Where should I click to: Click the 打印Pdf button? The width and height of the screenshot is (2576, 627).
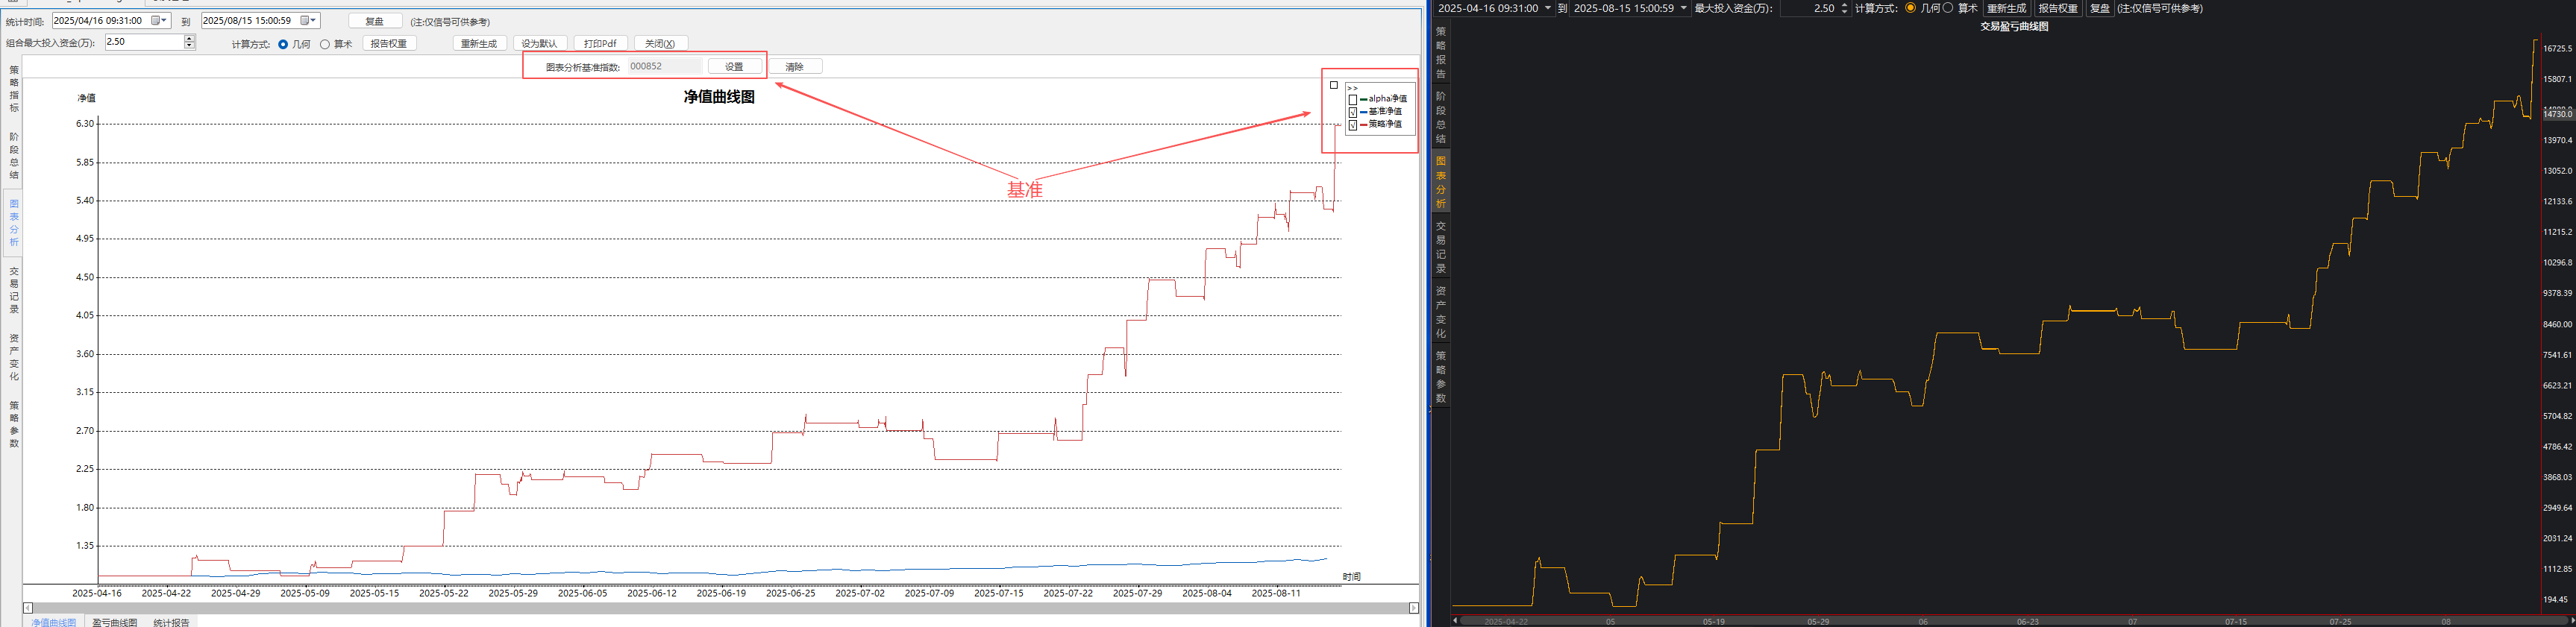(x=600, y=44)
